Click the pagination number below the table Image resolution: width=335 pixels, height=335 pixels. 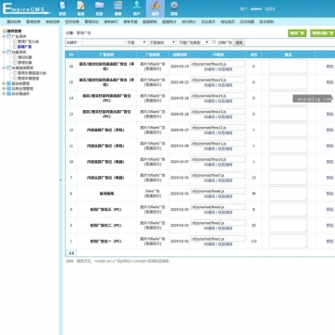(71, 253)
